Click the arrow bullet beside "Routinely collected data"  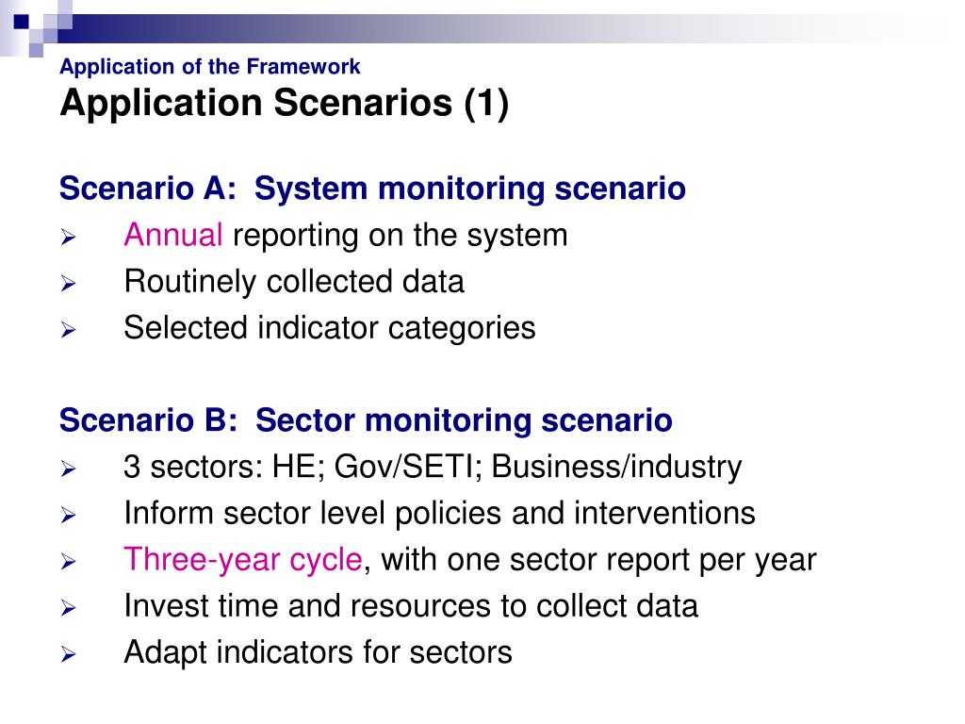point(68,284)
